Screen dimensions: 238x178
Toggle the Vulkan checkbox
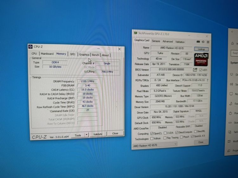(152, 138)
